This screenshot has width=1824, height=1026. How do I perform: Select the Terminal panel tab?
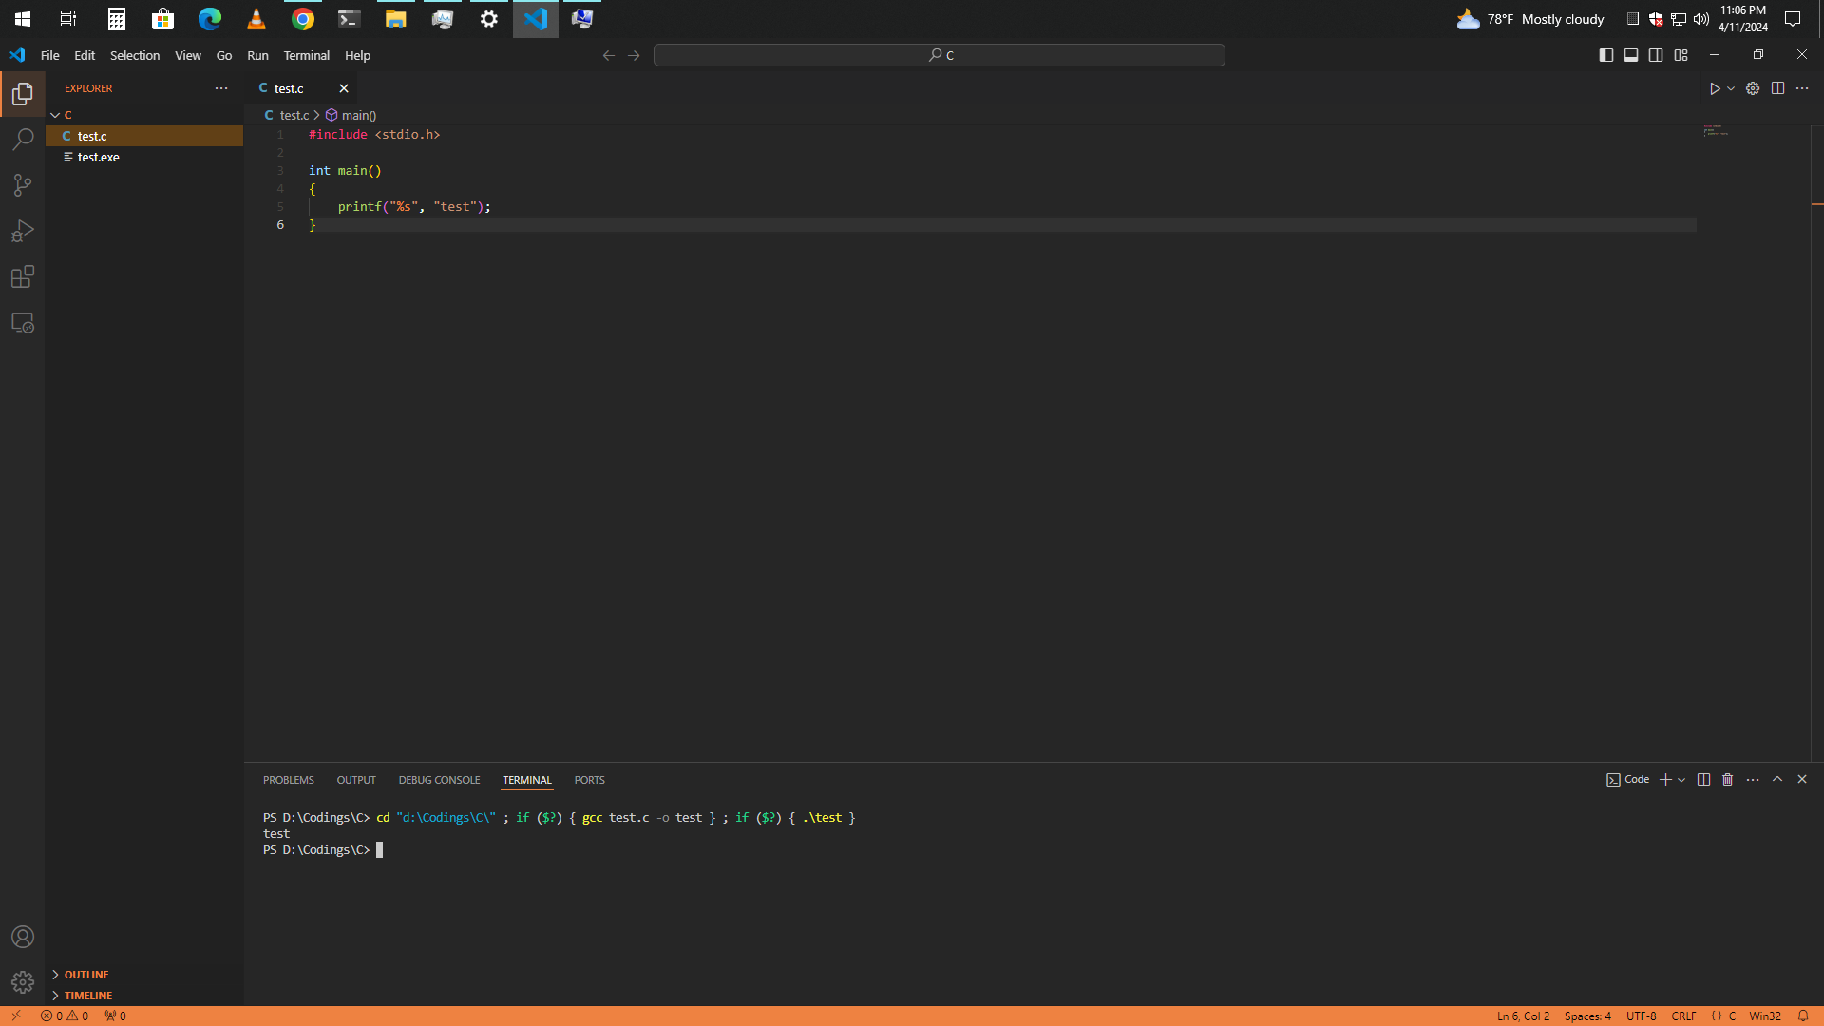click(527, 780)
